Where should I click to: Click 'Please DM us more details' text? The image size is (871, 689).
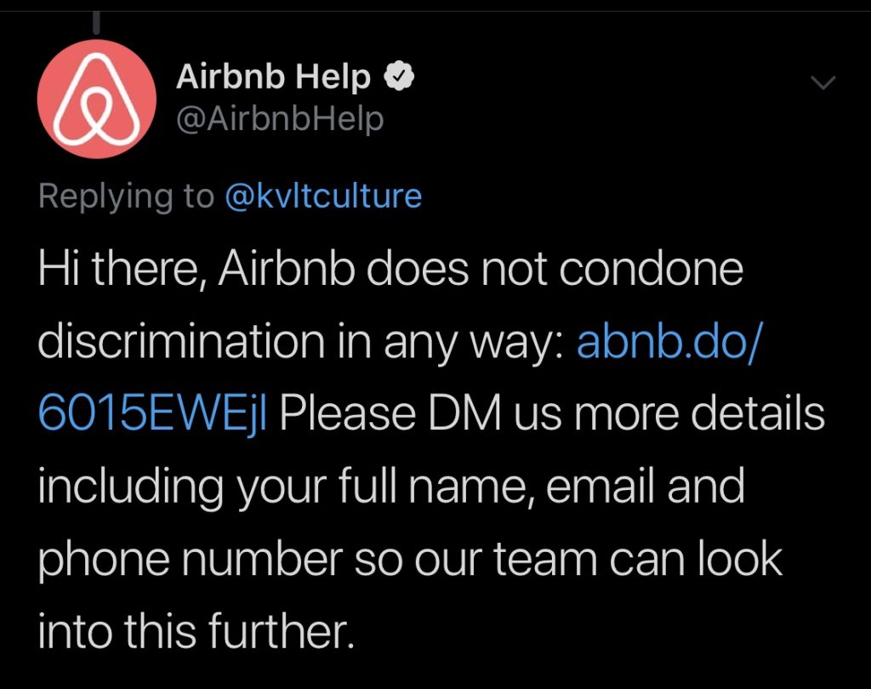coord(552,414)
